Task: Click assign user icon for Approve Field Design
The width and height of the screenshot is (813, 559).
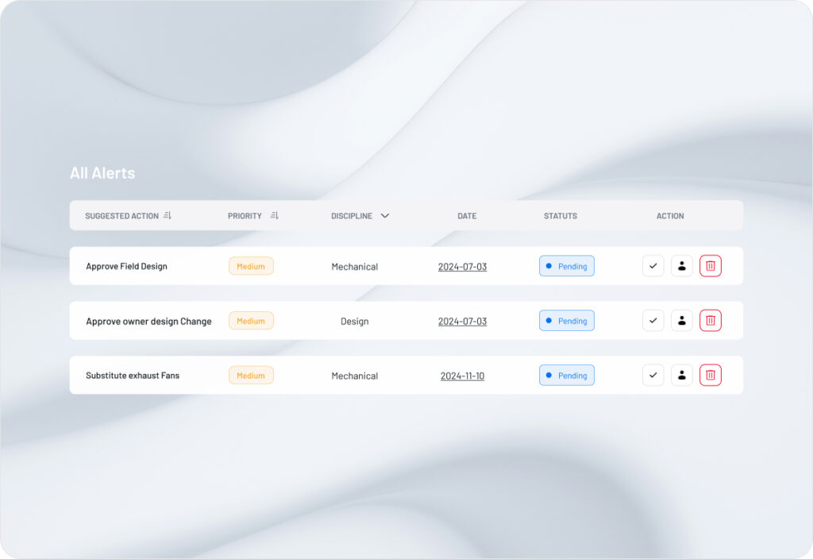Action: [681, 266]
